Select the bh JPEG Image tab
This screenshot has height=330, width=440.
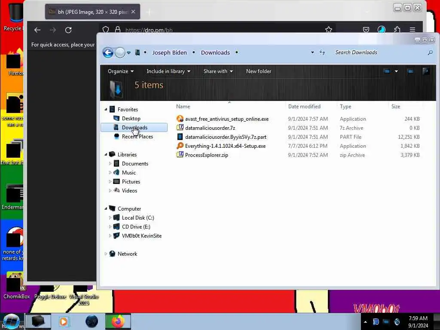click(92, 12)
